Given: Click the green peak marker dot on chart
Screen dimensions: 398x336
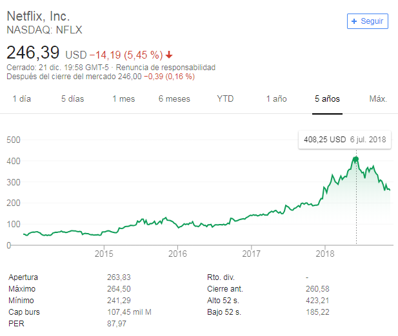Looking at the screenshot, I should 355,159.
